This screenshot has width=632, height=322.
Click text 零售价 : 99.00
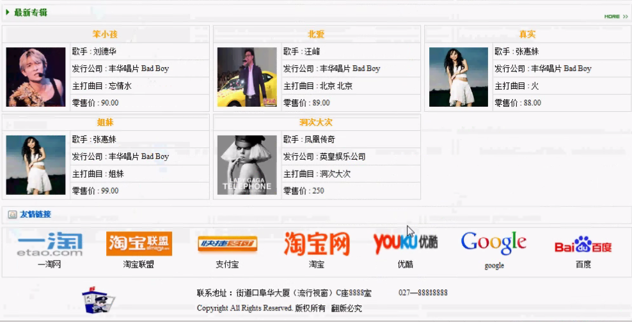tap(95, 191)
